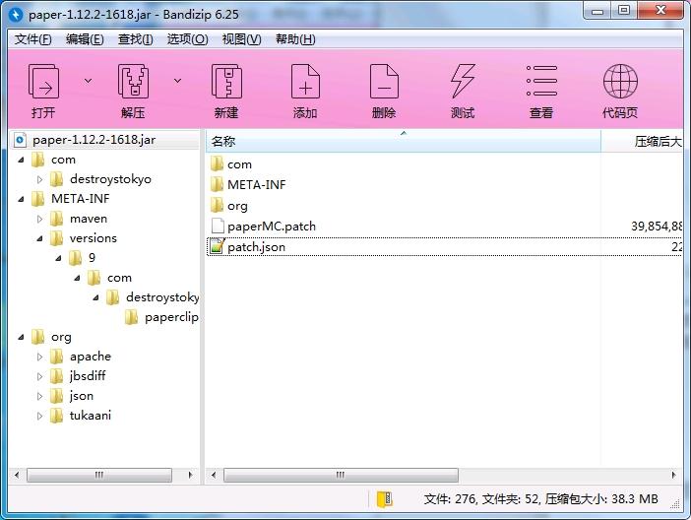
Task: Expand the maven tree node
Action: [x=39, y=219]
